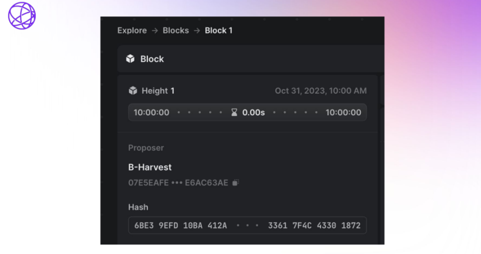The image size is (481, 254).
Task: Click the Oct 31, 2023 timestamp
Action: point(321,91)
